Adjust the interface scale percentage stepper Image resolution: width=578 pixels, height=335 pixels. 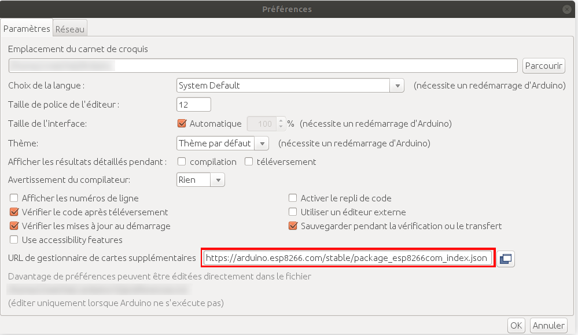tap(281, 124)
